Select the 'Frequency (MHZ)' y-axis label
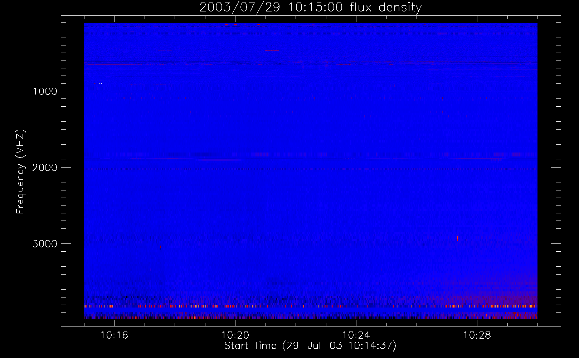The height and width of the screenshot is (358, 579). (x=20, y=171)
